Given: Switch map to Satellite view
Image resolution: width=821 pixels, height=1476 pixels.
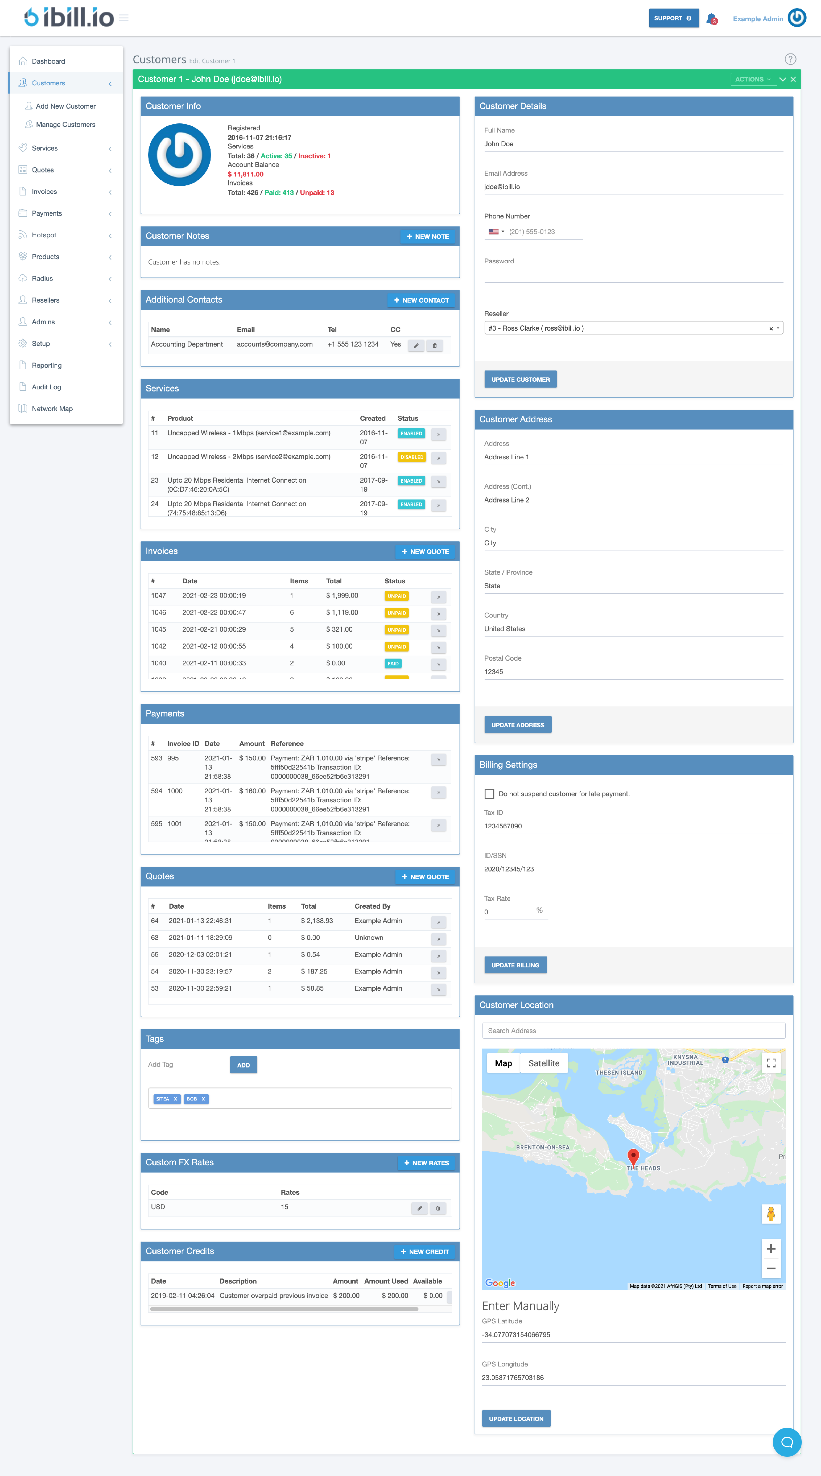Looking at the screenshot, I should point(543,1063).
